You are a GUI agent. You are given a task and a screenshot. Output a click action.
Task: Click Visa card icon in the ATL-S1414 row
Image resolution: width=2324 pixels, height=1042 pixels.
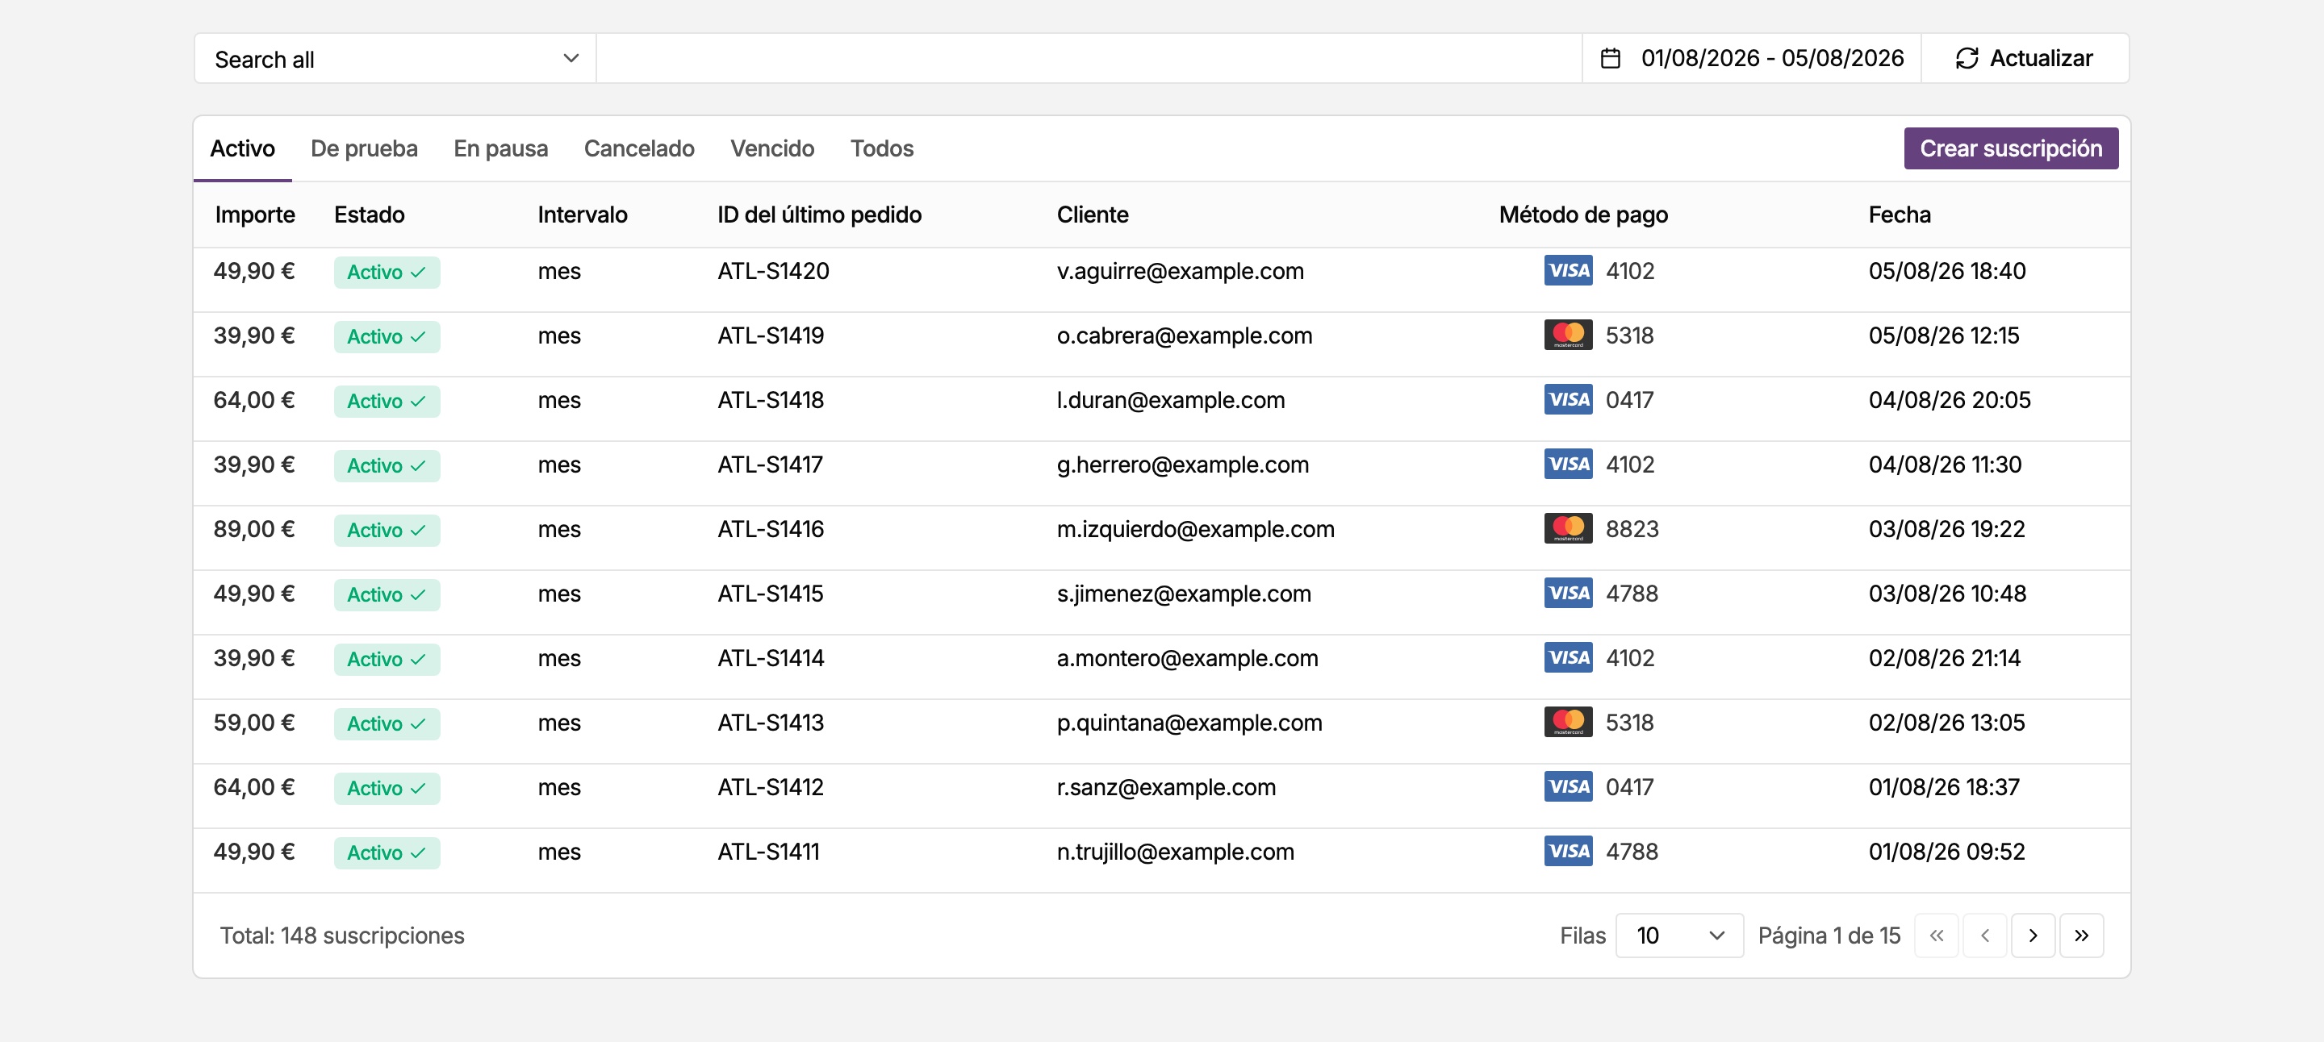click(1568, 658)
